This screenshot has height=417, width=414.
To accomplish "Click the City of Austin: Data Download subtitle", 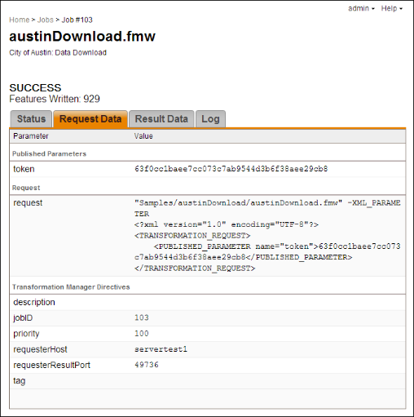I will (x=58, y=52).
